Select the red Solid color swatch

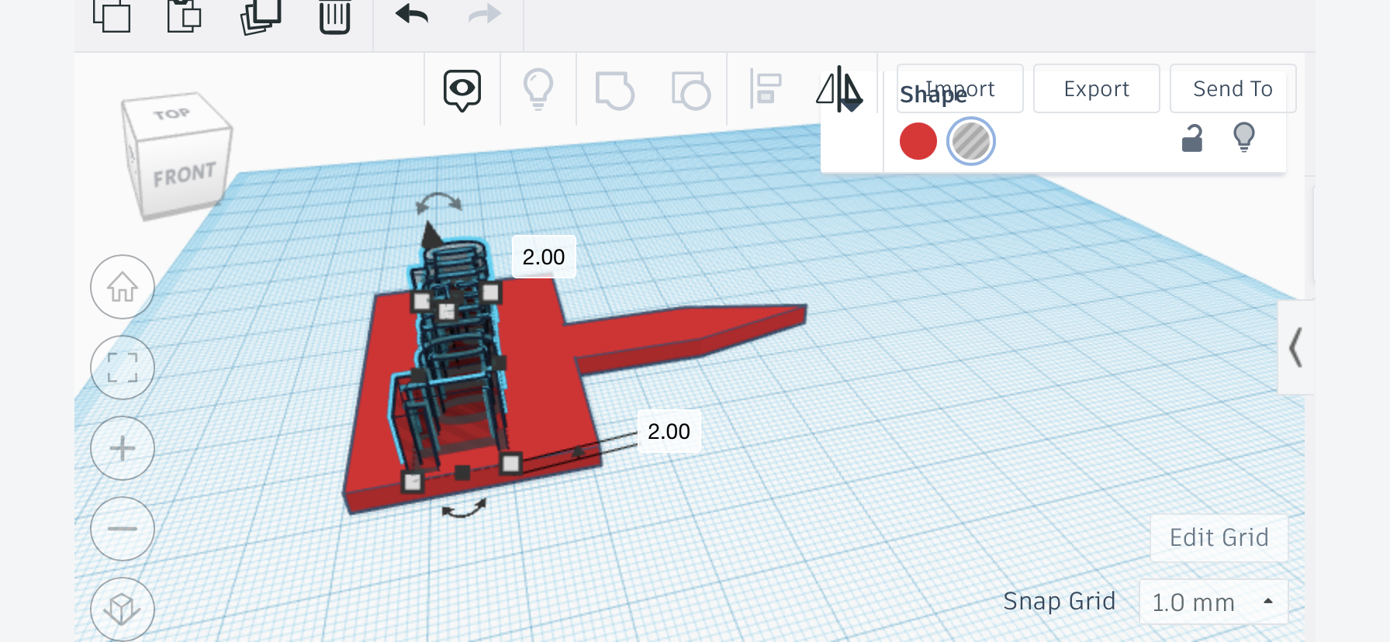pyautogui.click(x=918, y=141)
